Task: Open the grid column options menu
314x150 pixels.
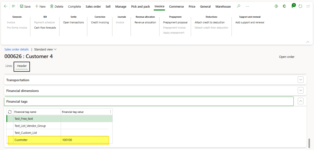Action: (x=110, y=112)
